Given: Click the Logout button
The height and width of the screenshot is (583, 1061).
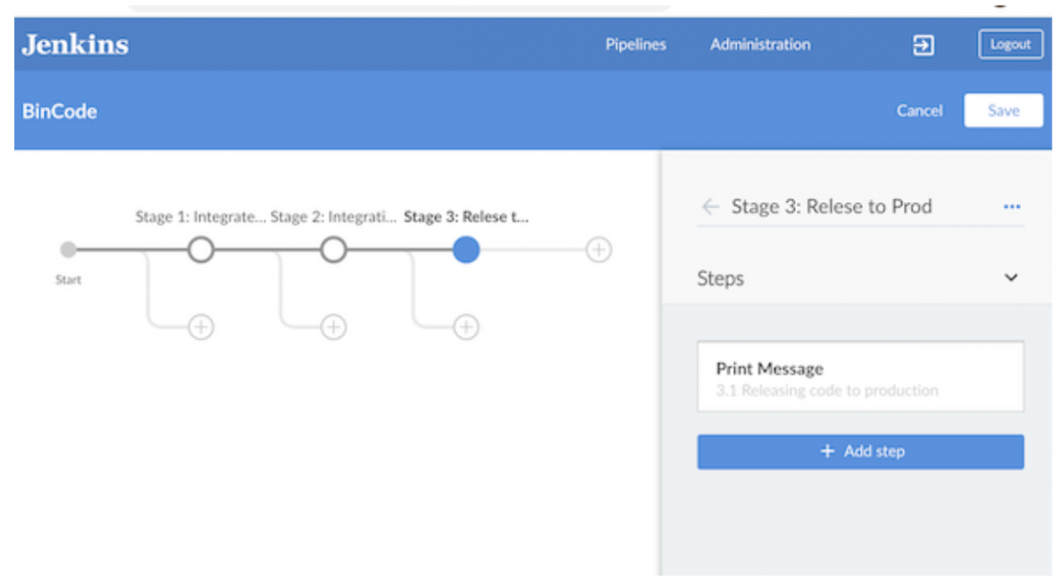Looking at the screenshot, I should click(1010, 44).
